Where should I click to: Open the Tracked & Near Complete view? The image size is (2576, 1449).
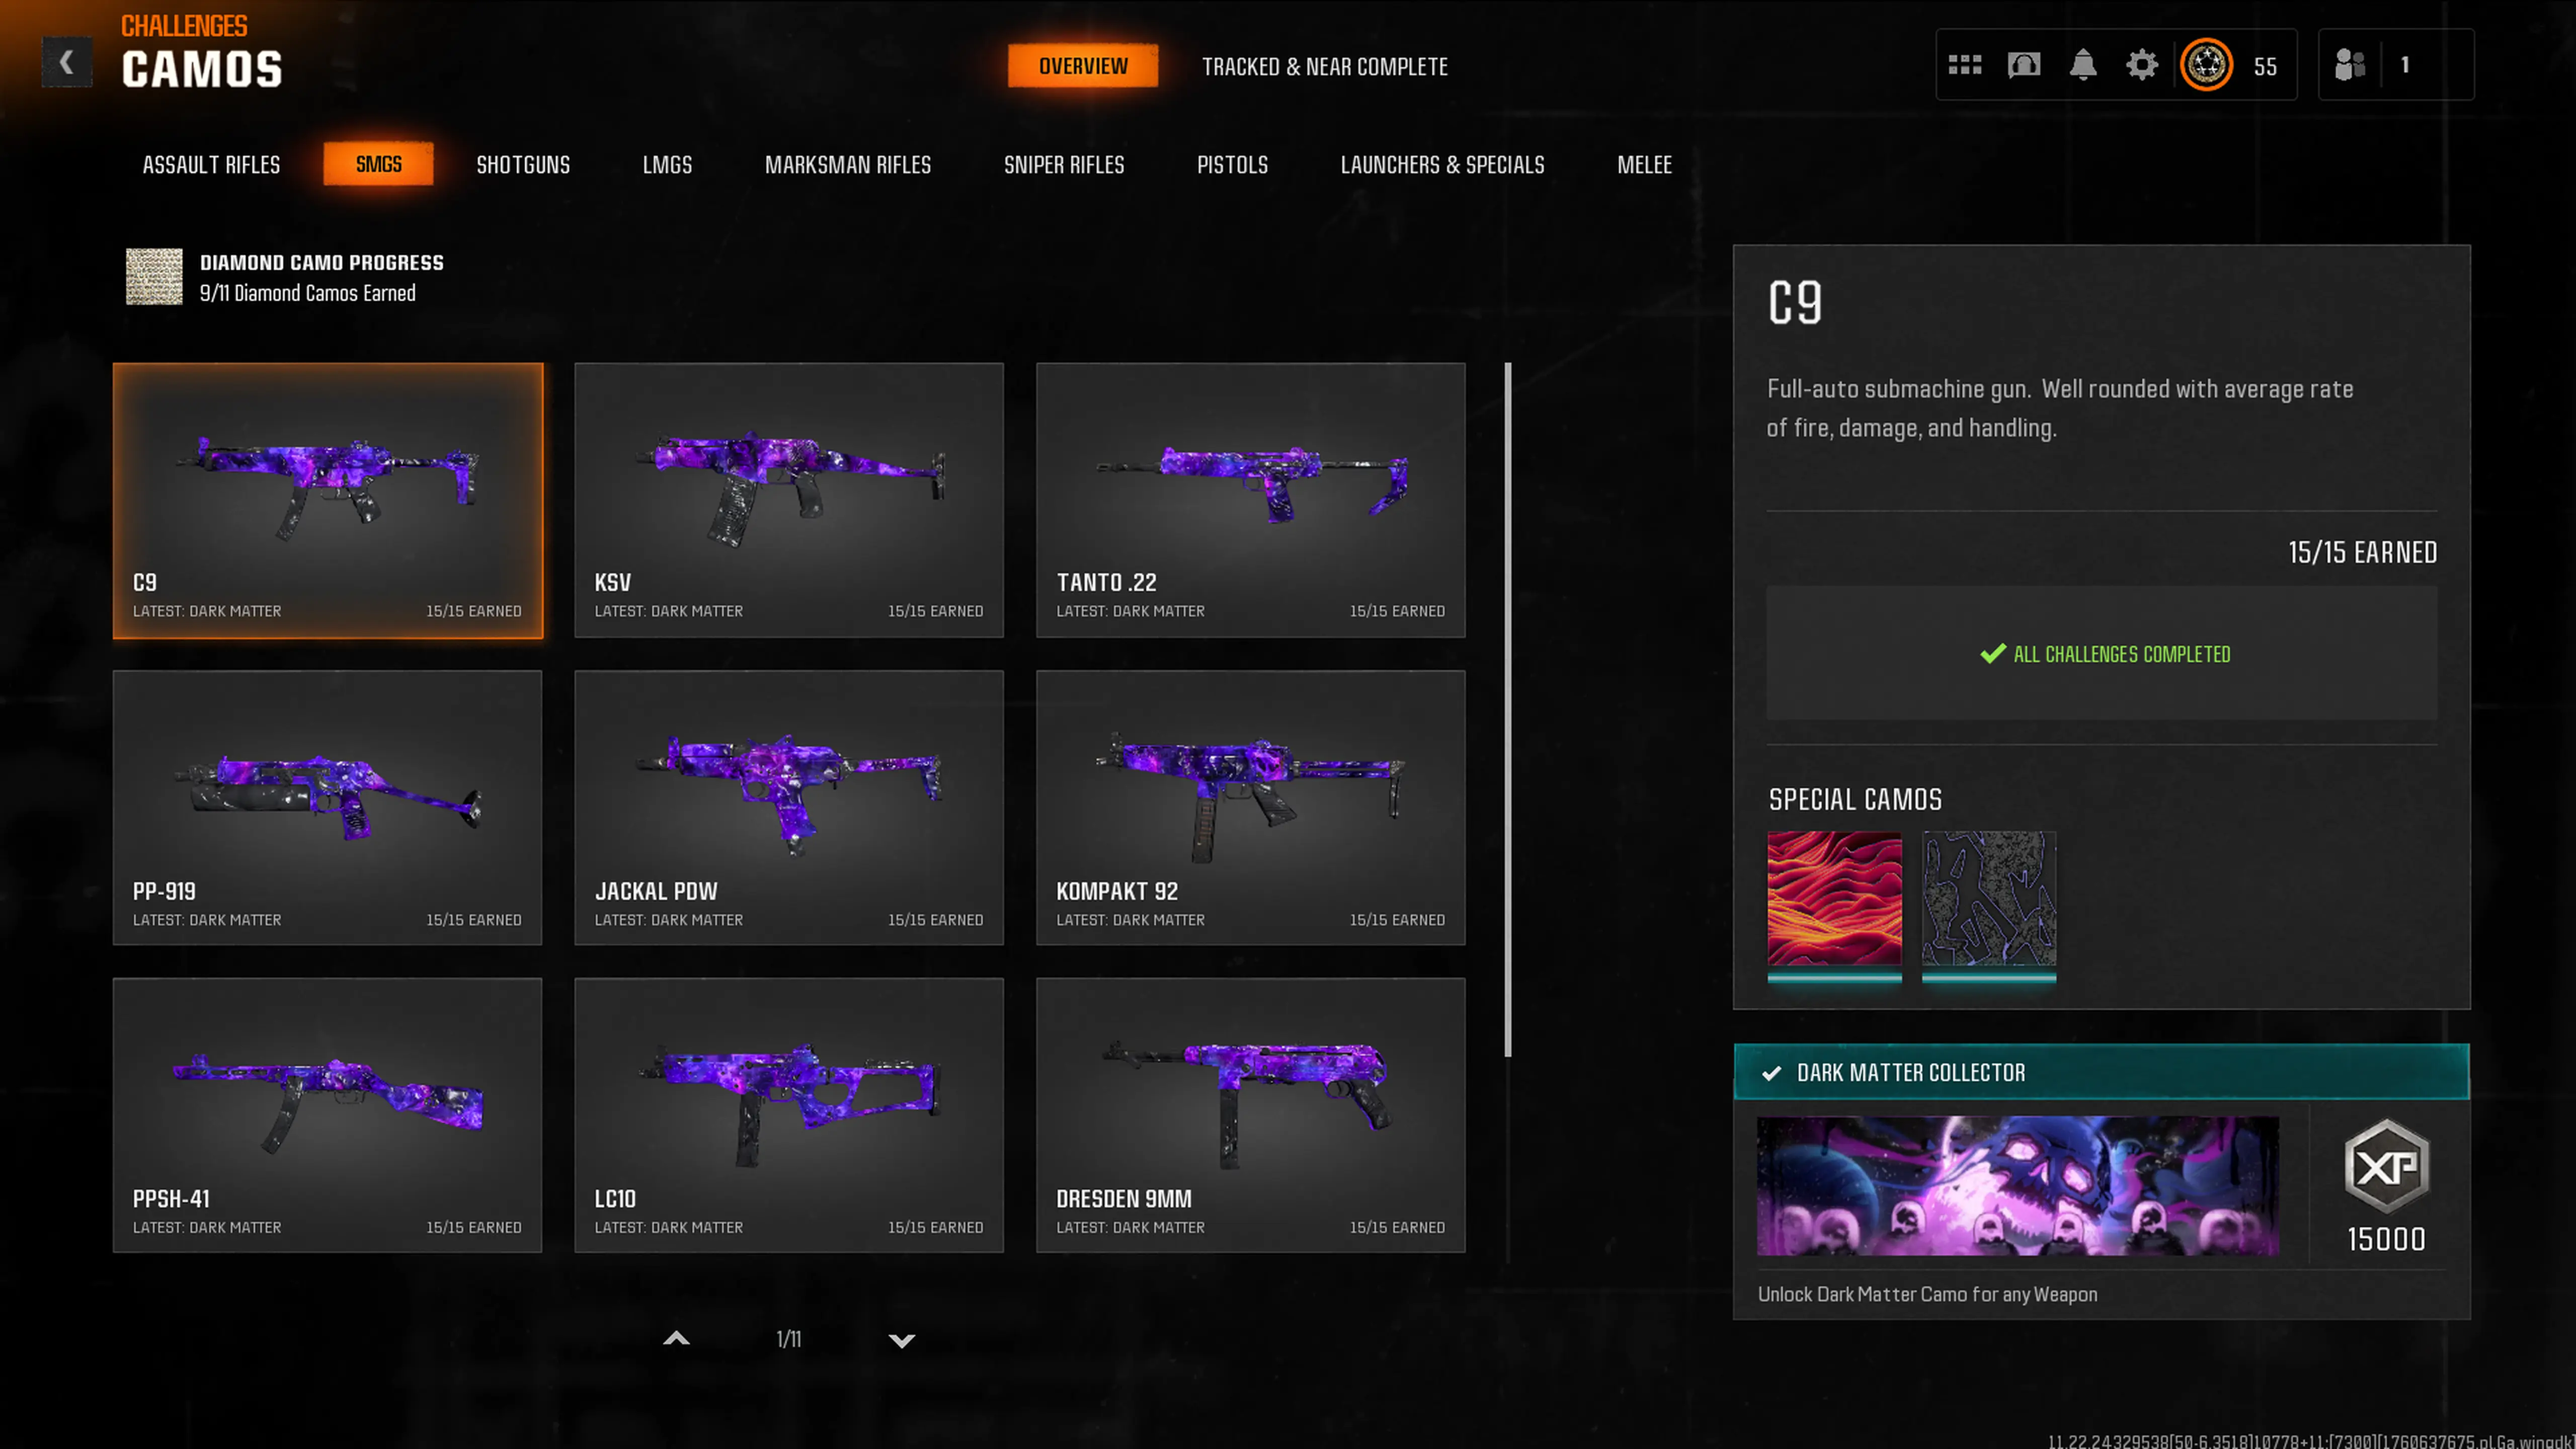point(1324,67)
